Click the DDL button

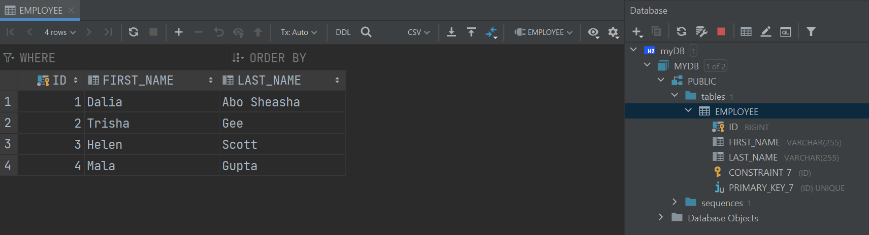point(343,32)
